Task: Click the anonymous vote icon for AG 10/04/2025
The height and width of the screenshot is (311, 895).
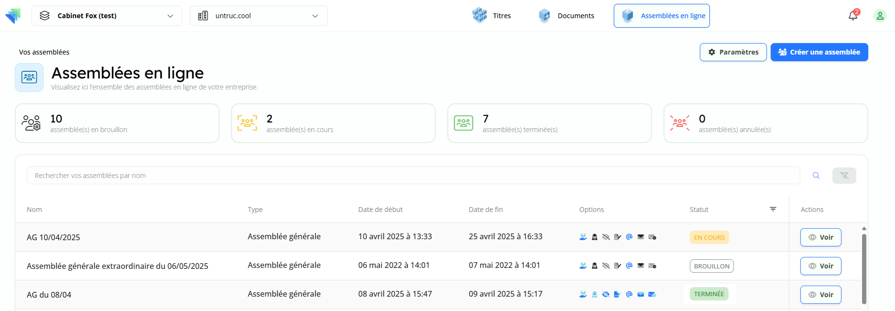Action: tap(595, 237)
